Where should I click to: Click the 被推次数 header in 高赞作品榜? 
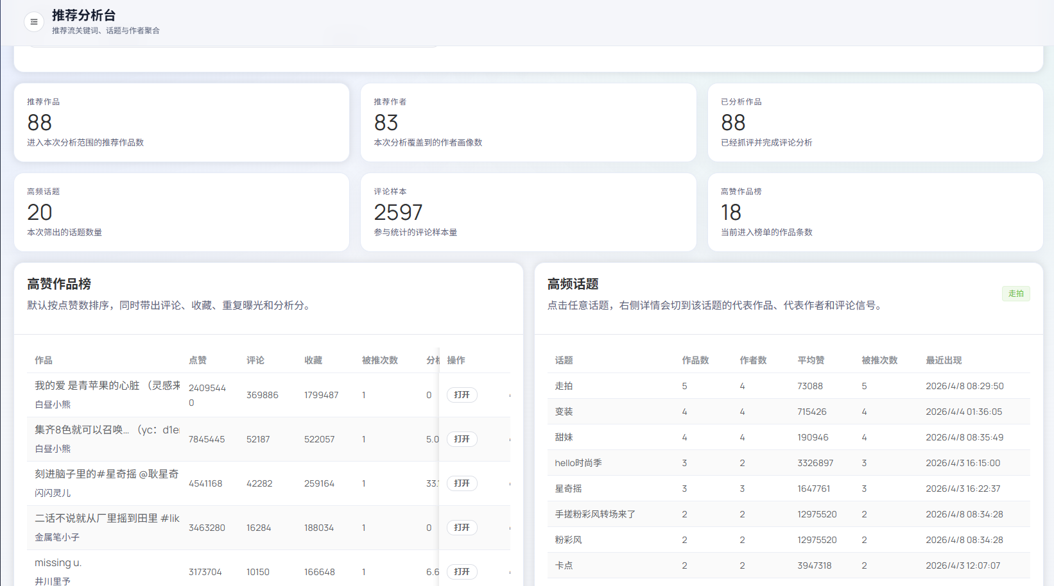(380, 360)
